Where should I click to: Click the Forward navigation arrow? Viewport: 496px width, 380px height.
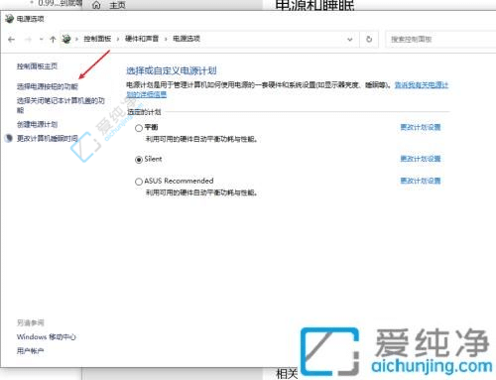coord(28,40)
